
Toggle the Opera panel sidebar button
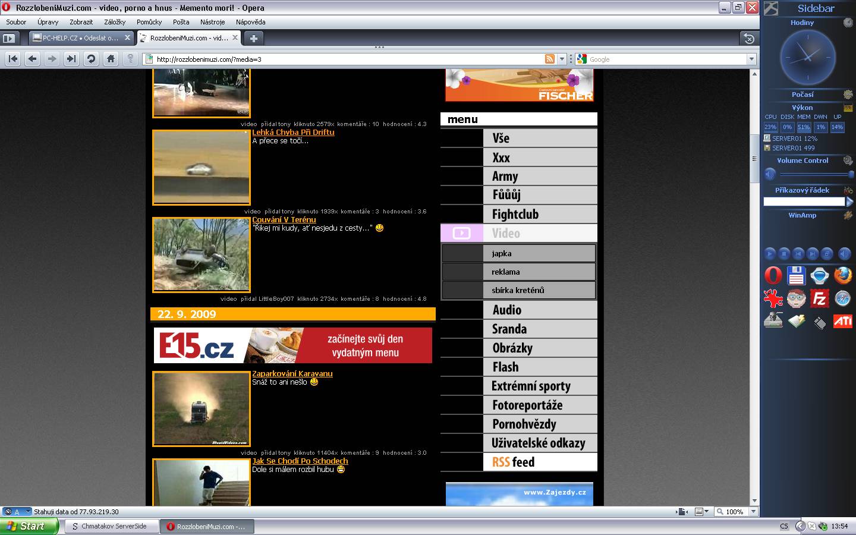pos(9,39)
